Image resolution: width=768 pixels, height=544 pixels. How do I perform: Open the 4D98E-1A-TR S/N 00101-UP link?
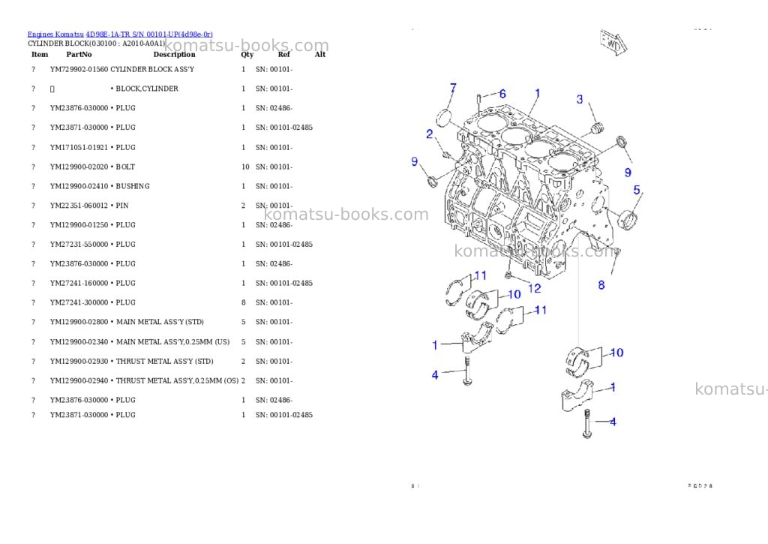coord(149,35)
